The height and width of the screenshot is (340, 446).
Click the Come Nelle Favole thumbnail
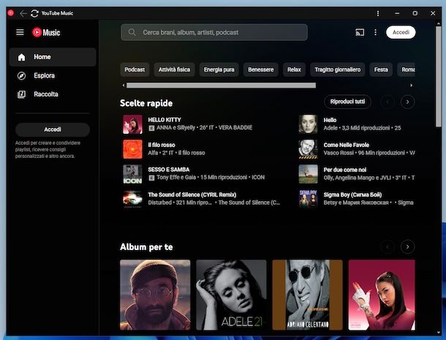coord(308,149)
